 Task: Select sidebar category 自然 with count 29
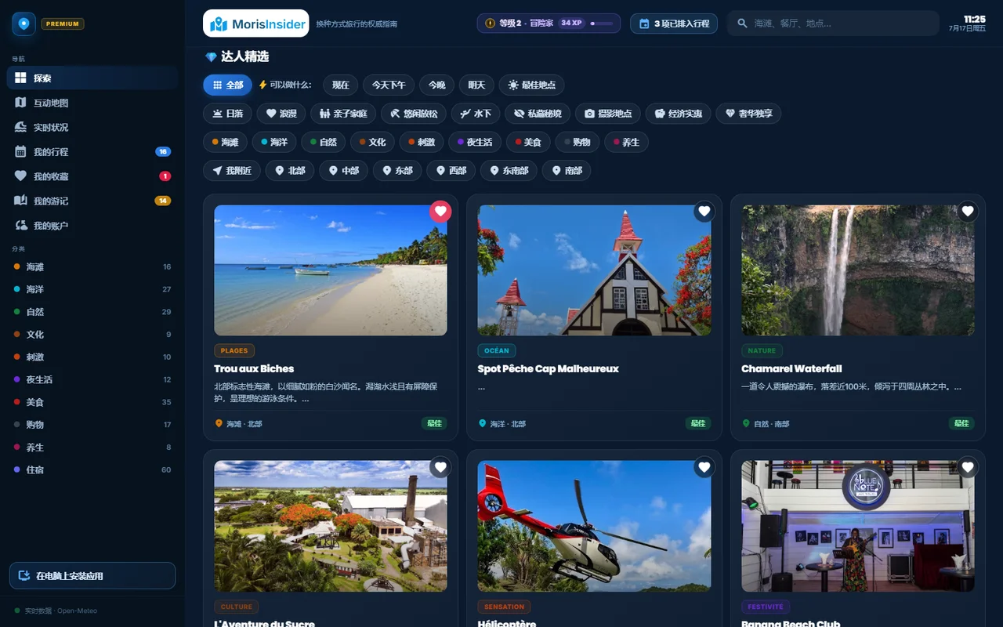click(x=92, y=312)
